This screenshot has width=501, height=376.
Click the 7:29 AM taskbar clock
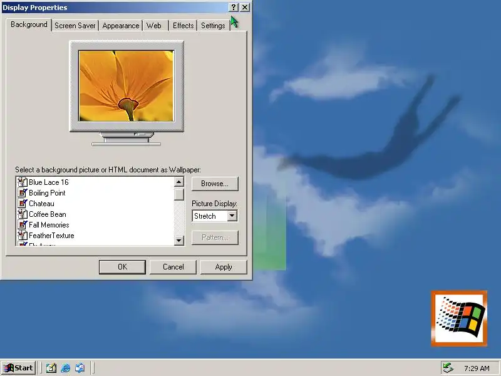tap(477, 368)
